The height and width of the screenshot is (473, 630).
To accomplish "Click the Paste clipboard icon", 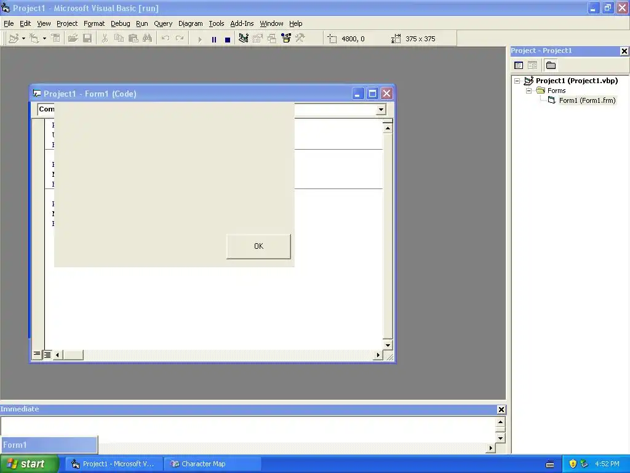I will tap(133, 39).
